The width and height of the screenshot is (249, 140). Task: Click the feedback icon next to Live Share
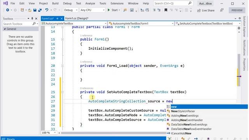tap(221, 10)
